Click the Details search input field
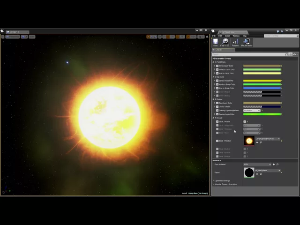This screenshot has height=225, width=300. (x=248, y=54)
